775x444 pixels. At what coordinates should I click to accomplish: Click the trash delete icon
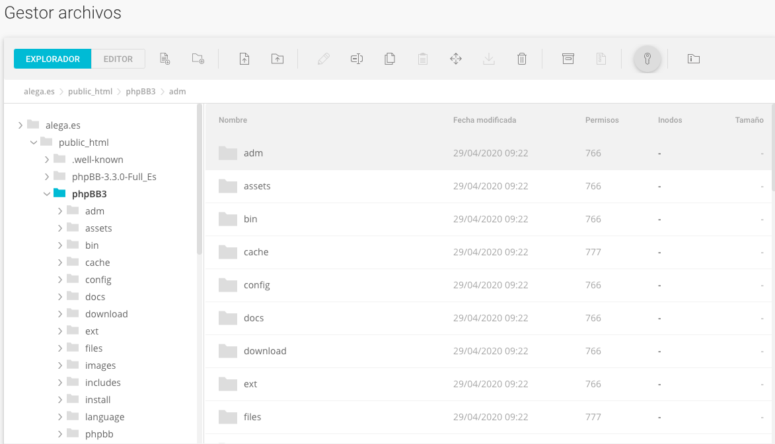522,59
